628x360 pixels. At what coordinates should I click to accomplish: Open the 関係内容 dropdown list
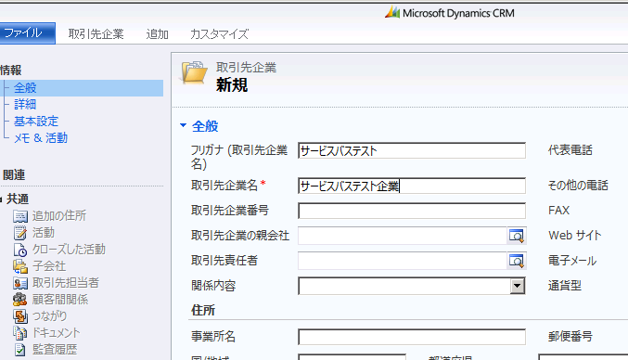pyautogui.click(x=518, y=286)
